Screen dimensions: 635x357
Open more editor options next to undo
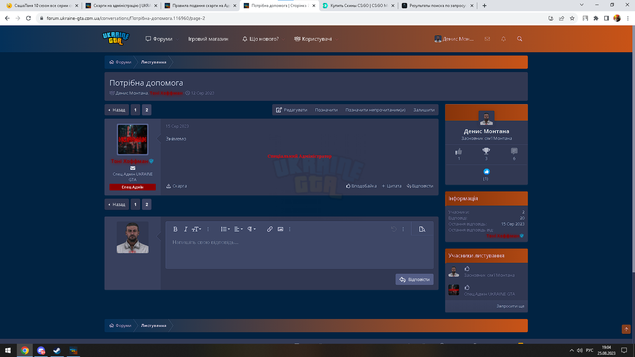click(403, 229)
